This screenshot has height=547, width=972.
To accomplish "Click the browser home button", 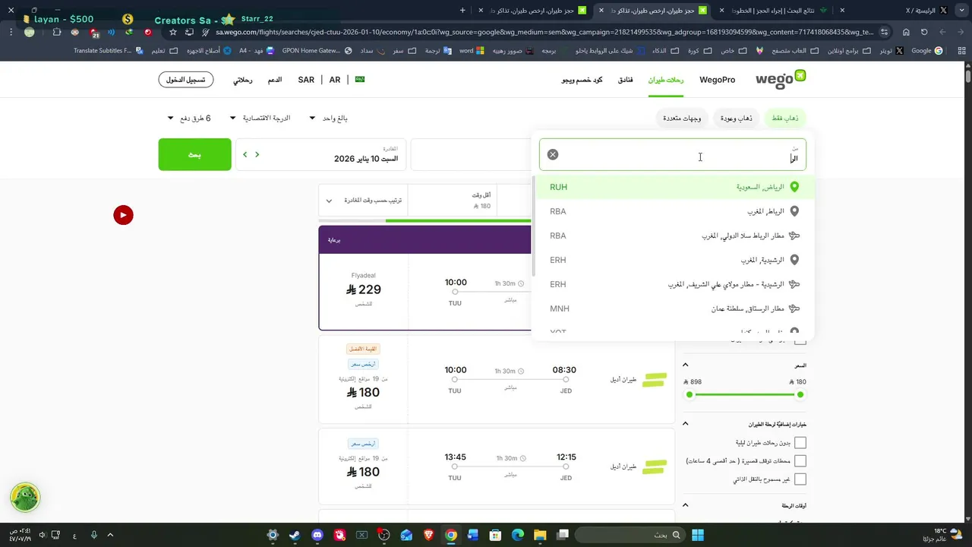I will pos(906,32).
